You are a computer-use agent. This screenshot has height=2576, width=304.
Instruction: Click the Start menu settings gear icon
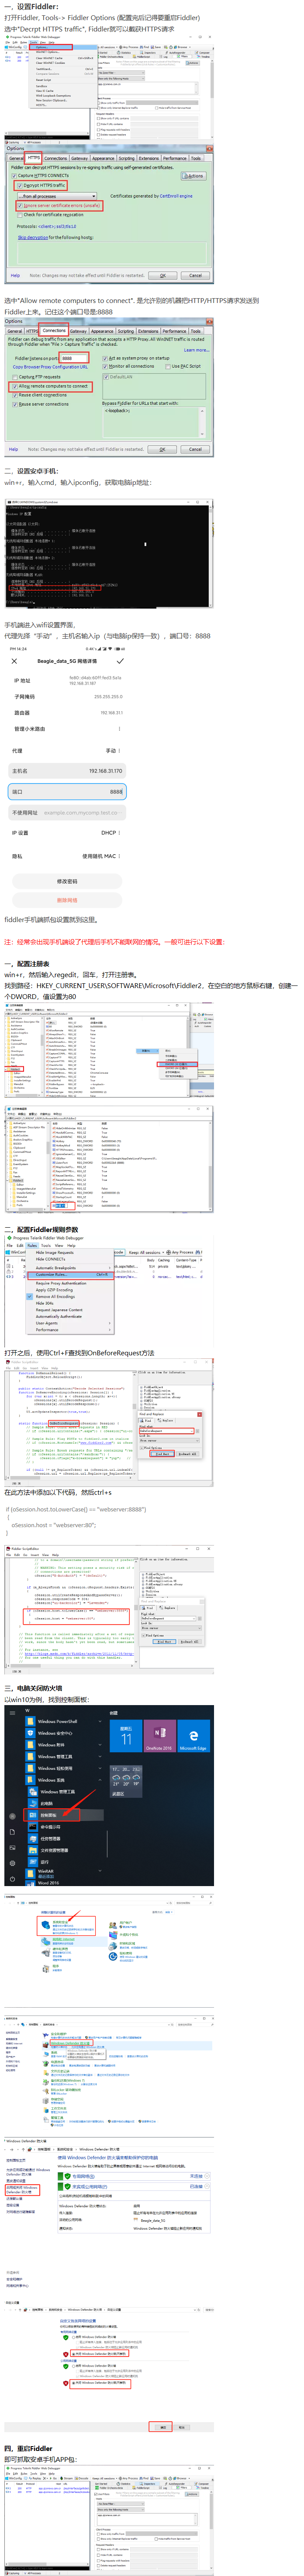tap(12, 1864)
